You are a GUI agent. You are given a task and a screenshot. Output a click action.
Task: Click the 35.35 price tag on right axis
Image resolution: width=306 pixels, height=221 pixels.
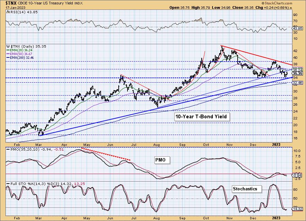point(297,73)
